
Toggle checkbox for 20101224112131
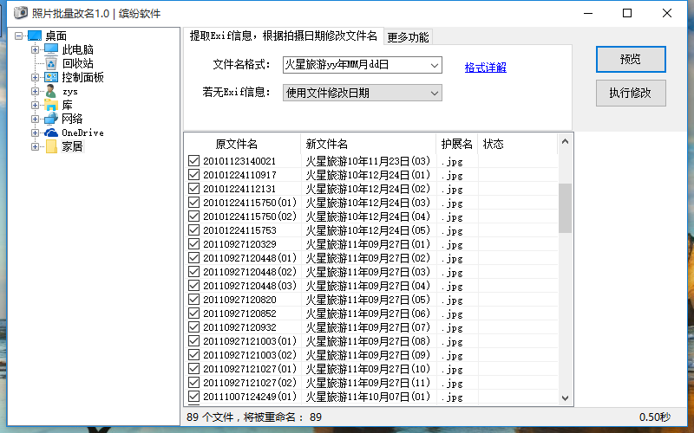[193, 188]
